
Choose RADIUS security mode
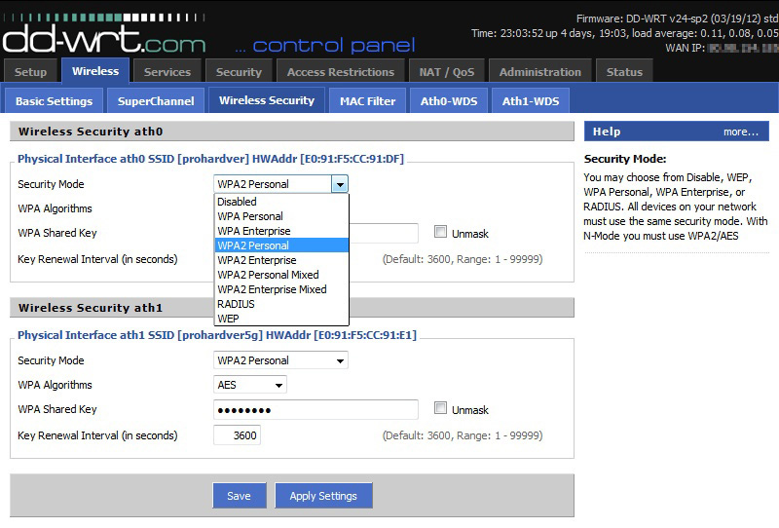click(x=281, y=304)
